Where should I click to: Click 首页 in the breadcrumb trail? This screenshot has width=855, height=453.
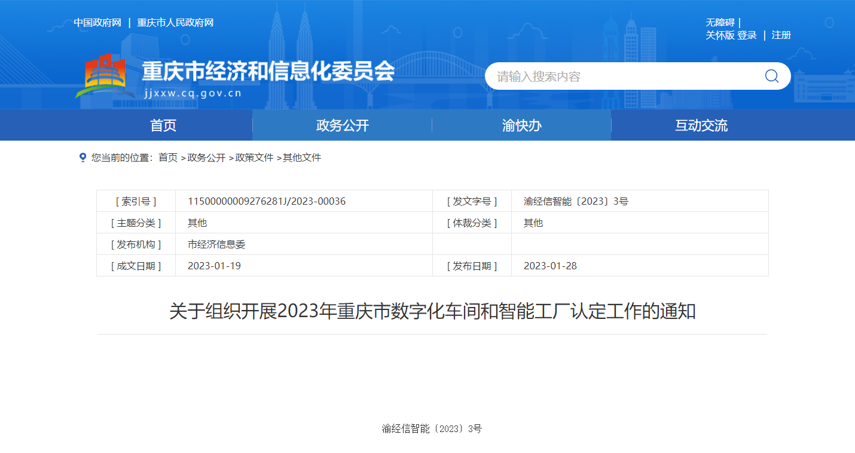tap(168, 158)
